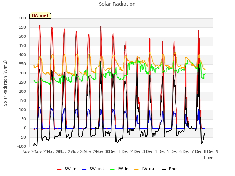Click the -100 y-axis tick label
The image size is (235, 176).
point(22,146)
